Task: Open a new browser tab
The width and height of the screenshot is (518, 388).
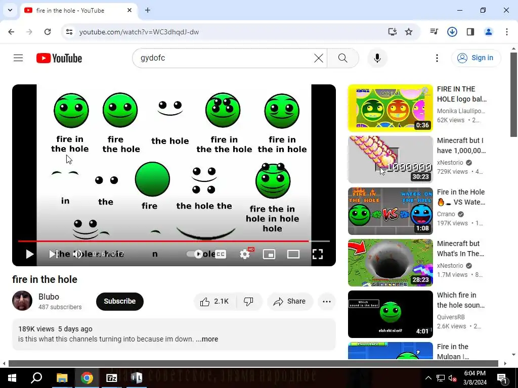Action: click(x=148, y=10)
